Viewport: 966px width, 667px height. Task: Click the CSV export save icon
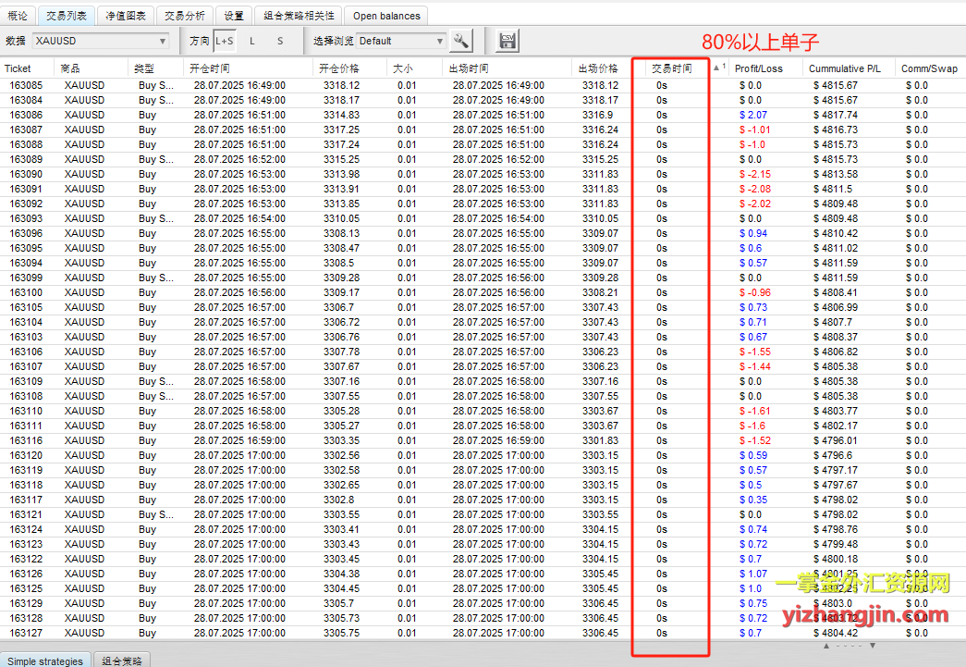click(507, 41)
